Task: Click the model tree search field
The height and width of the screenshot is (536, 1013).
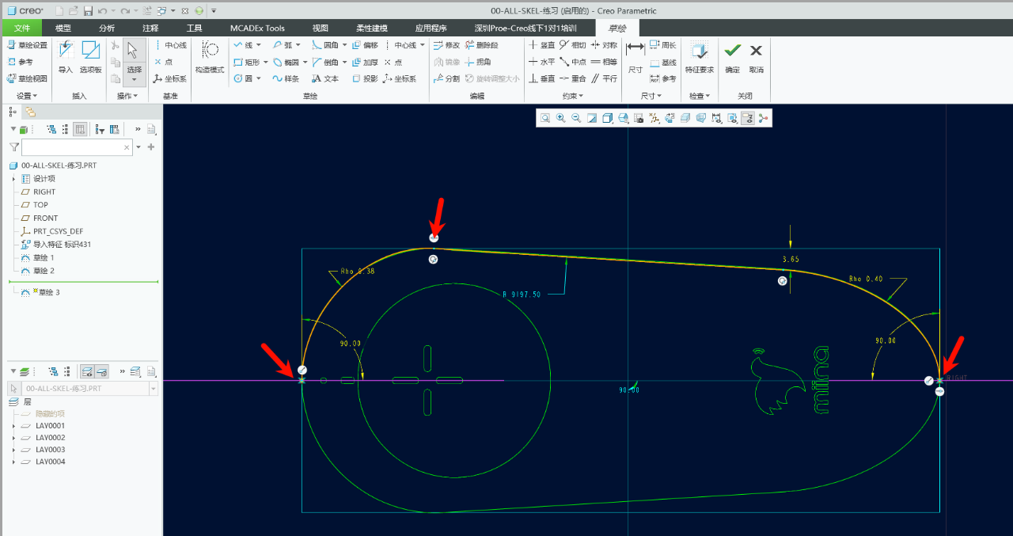Action: [71, 147]
